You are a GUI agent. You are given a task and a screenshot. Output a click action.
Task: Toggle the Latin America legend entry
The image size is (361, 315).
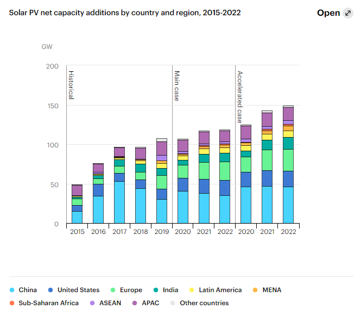click(216, 290)
